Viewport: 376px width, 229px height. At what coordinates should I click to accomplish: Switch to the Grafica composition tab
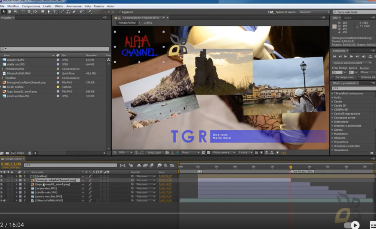tap(148, 23)
